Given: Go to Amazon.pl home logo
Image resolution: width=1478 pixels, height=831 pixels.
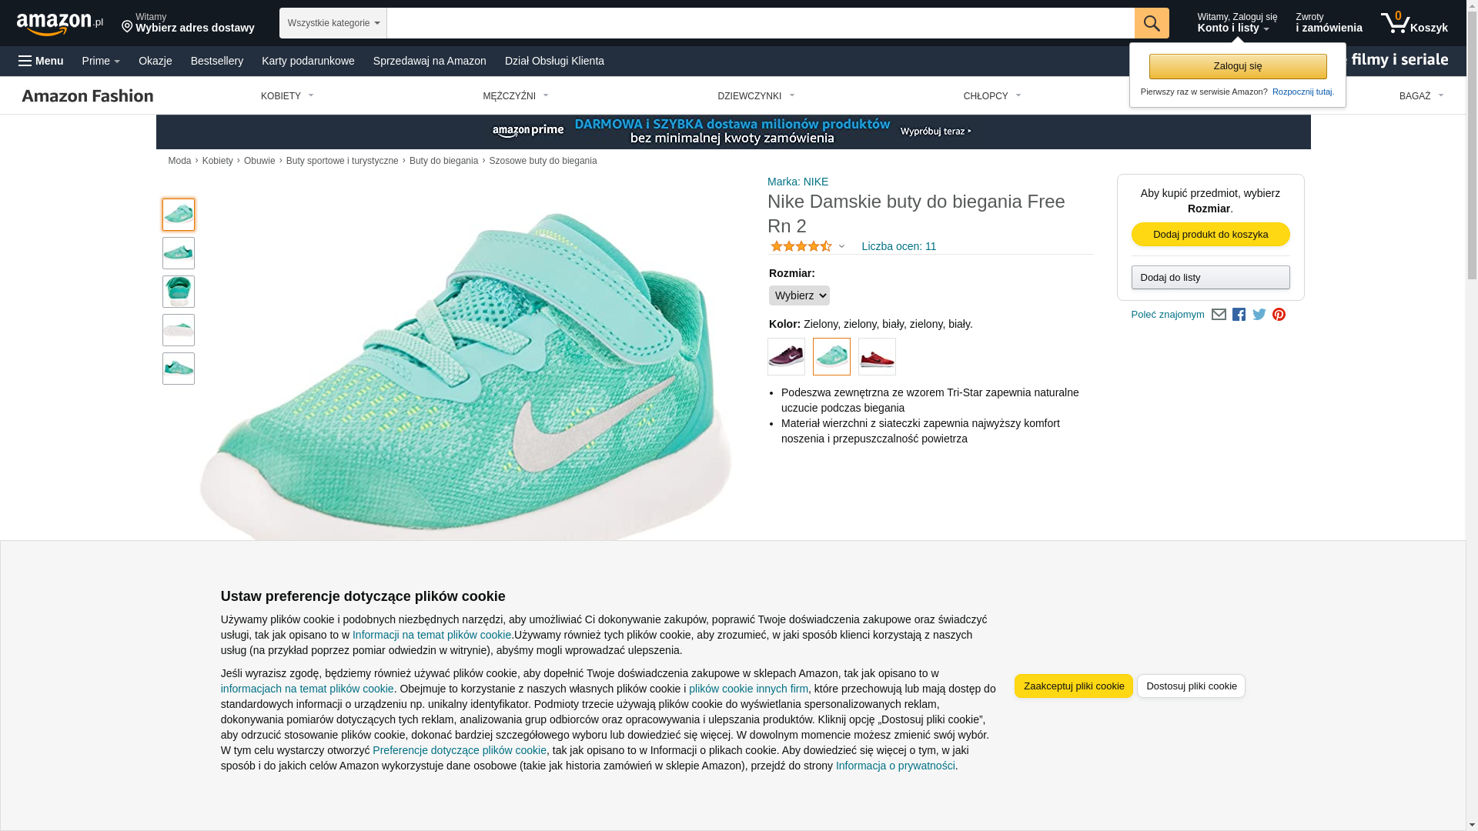Looking at the screenshot, I should tap(60, 24).
